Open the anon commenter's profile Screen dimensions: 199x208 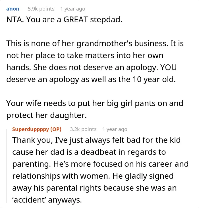[13, 9]
